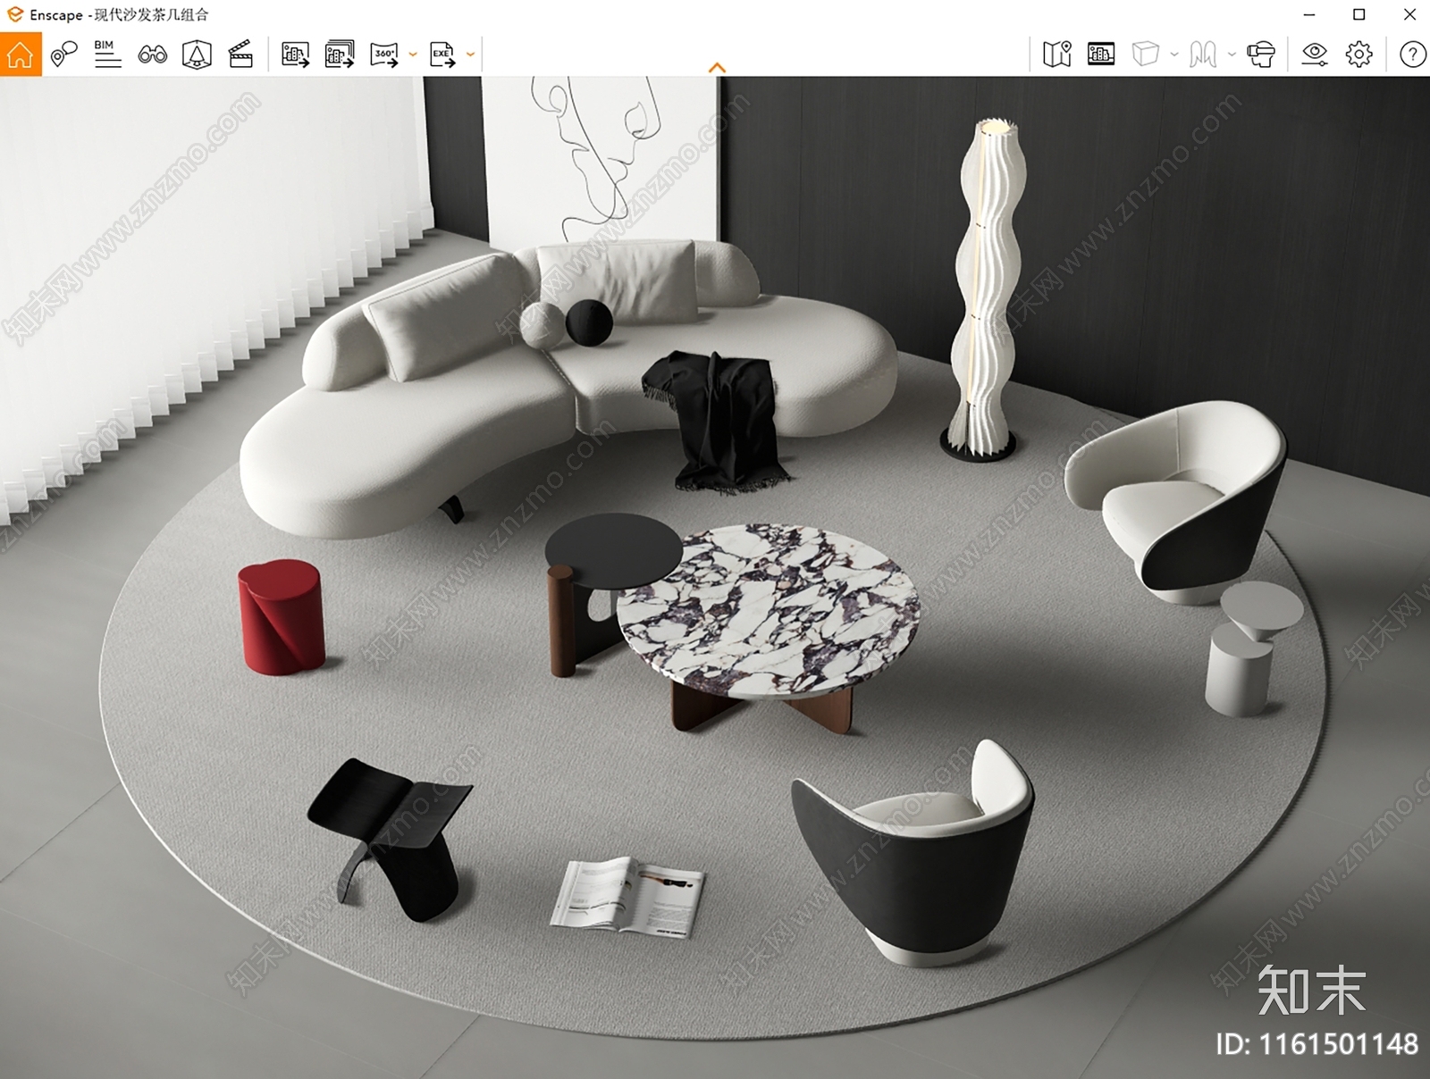Enable the VR headset mode
Viewport: 1430px width, 1079px height.
click(1261, 54)
